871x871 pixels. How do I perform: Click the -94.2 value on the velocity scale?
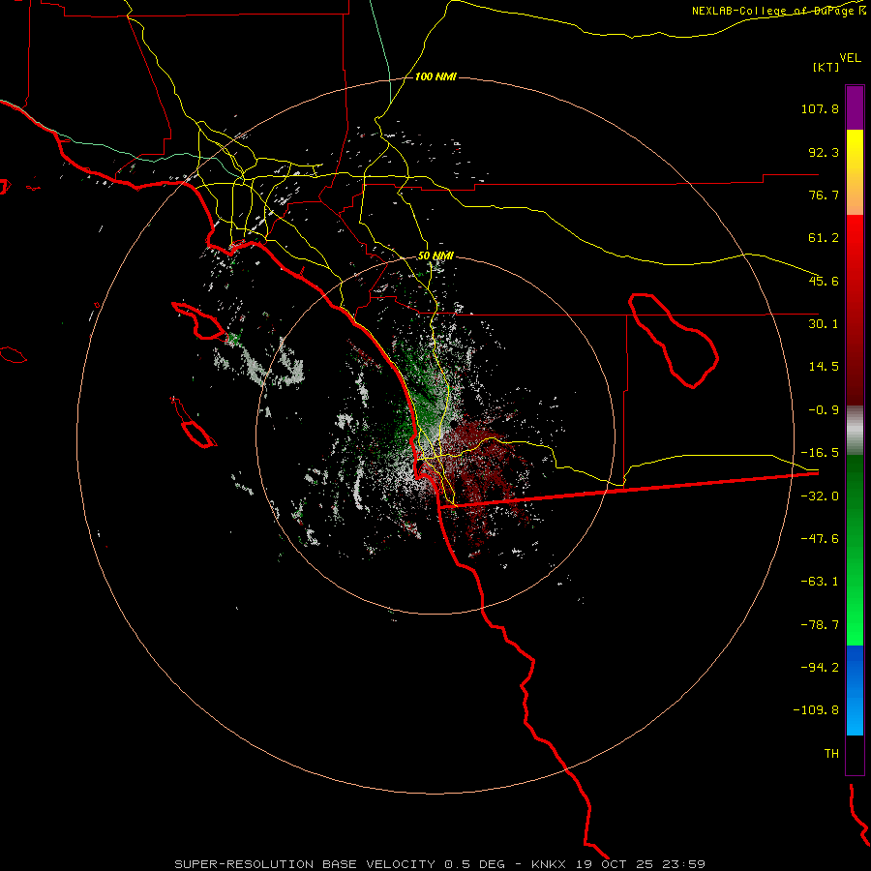point(820,668)
